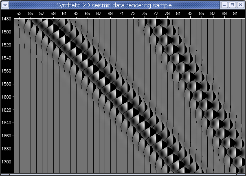Click trace number 65 on top axis

[x=87, y=14]
